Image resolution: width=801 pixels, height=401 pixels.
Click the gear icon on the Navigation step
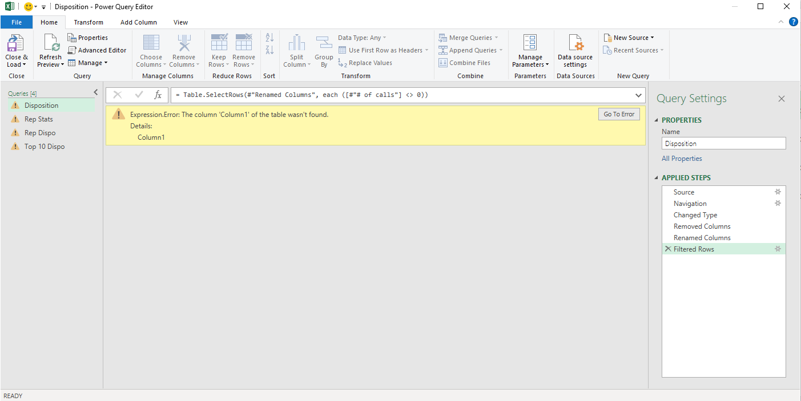778,204
